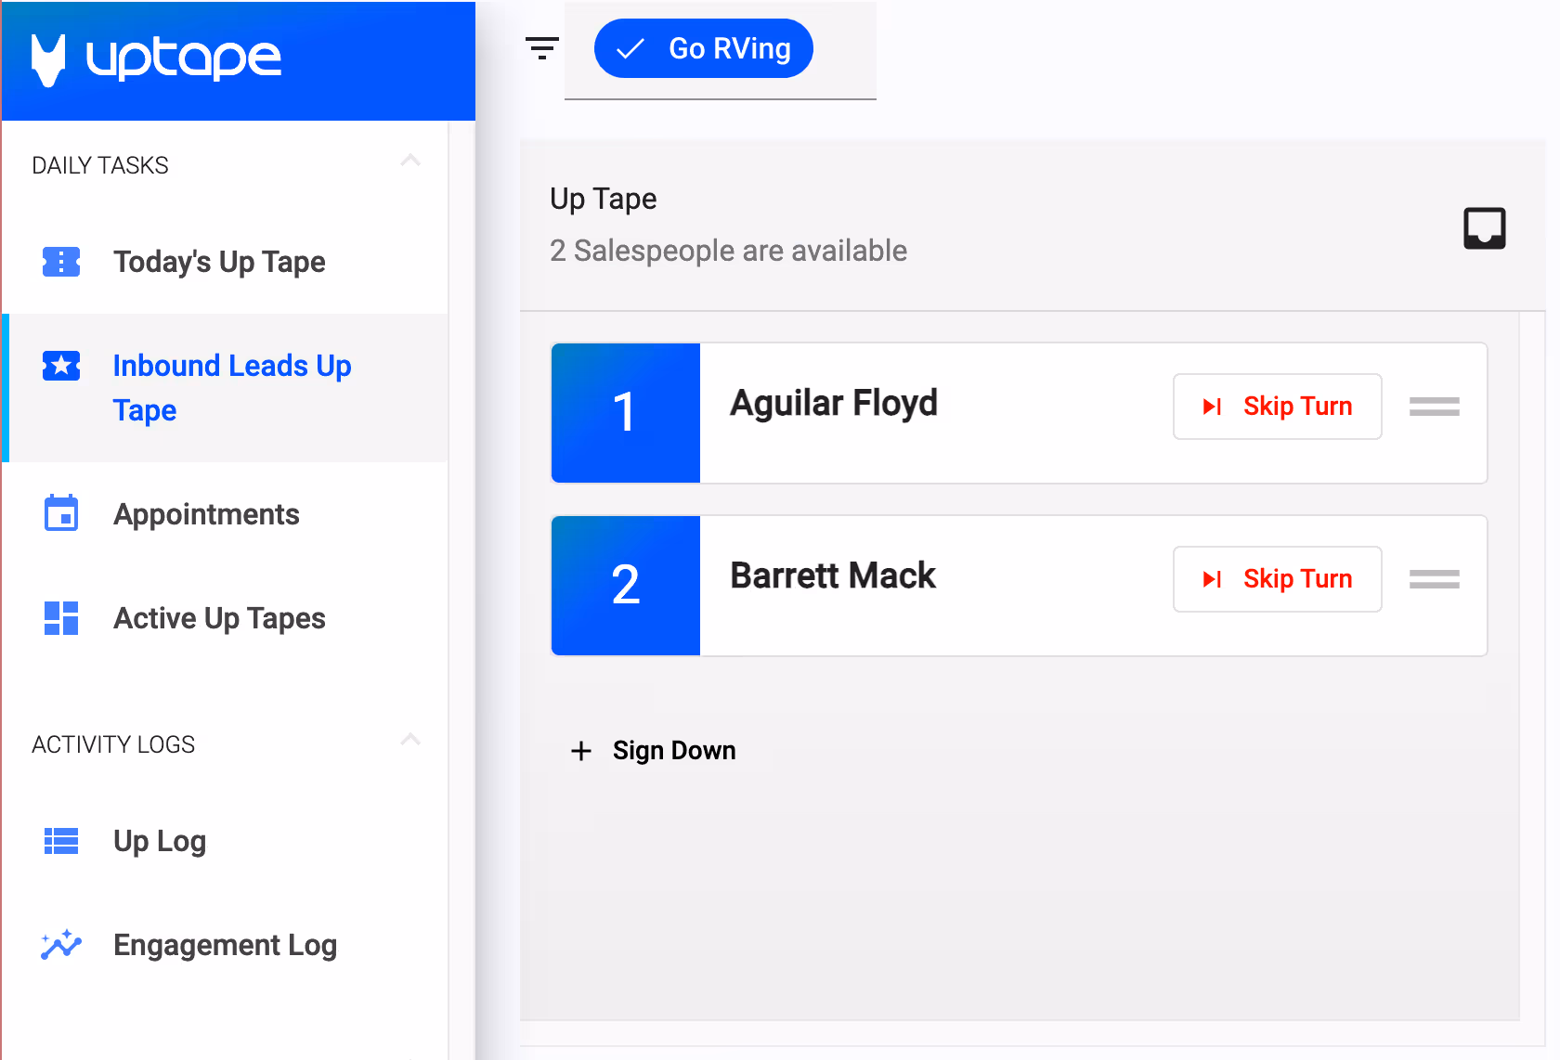Open the filter list icon
The width and height of the screenshot is (1560, 1060).
pos(541,48)
